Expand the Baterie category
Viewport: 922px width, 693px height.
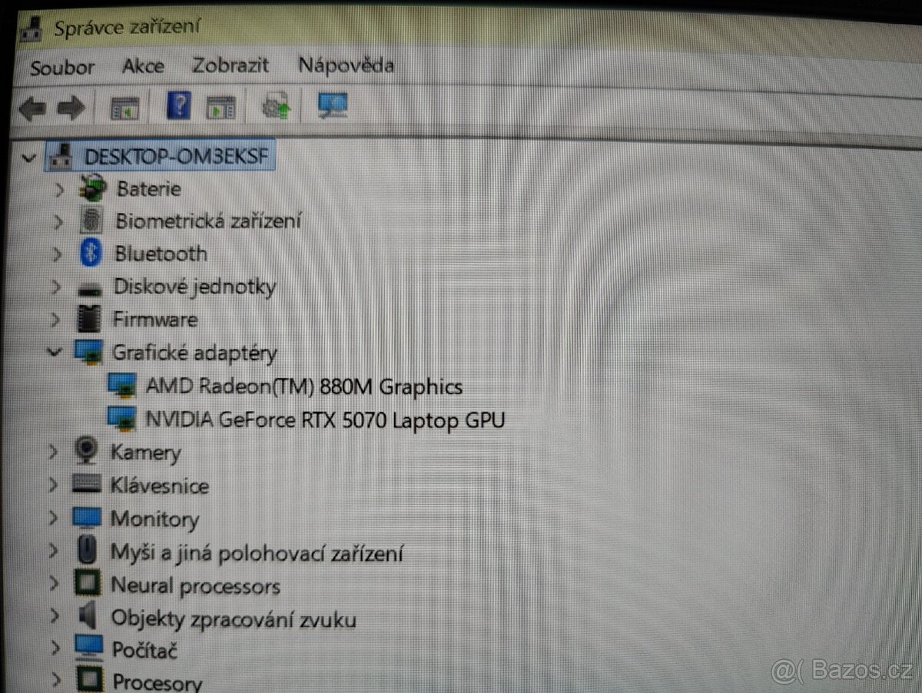[x=59, y=189]
